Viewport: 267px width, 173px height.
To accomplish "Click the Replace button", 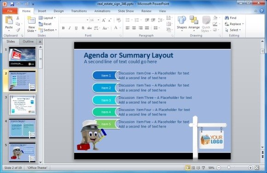I will coord(234,24).
